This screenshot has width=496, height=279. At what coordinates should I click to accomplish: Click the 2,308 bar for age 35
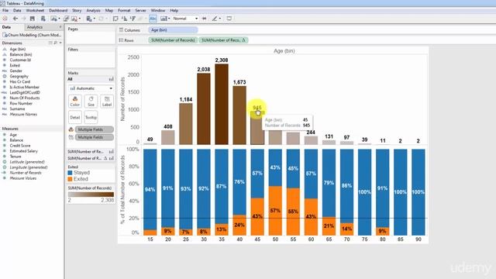click(x=222, y=105)
